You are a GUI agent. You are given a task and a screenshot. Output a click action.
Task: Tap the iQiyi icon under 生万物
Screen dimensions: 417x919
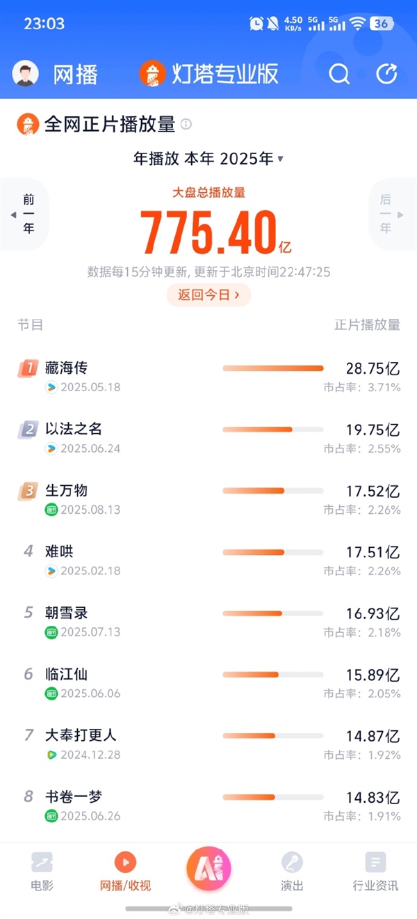49,510
